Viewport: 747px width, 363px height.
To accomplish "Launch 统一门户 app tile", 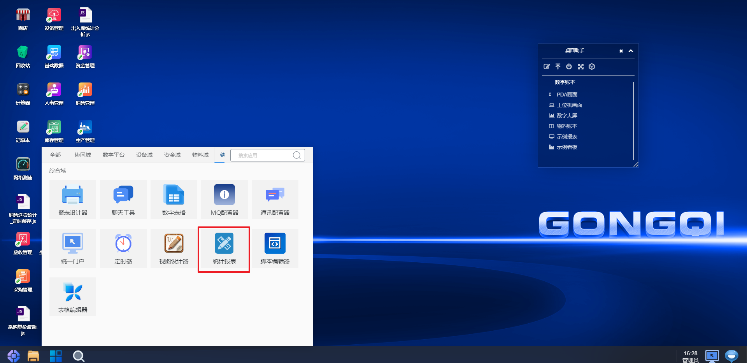I will point(73,248).
